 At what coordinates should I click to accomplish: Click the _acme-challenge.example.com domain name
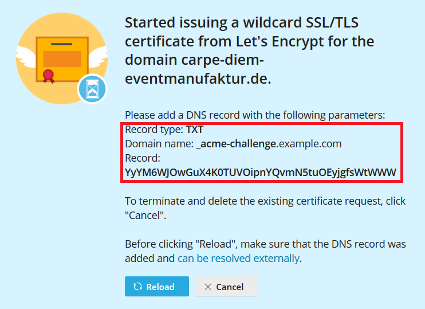[x=269, y=144]
